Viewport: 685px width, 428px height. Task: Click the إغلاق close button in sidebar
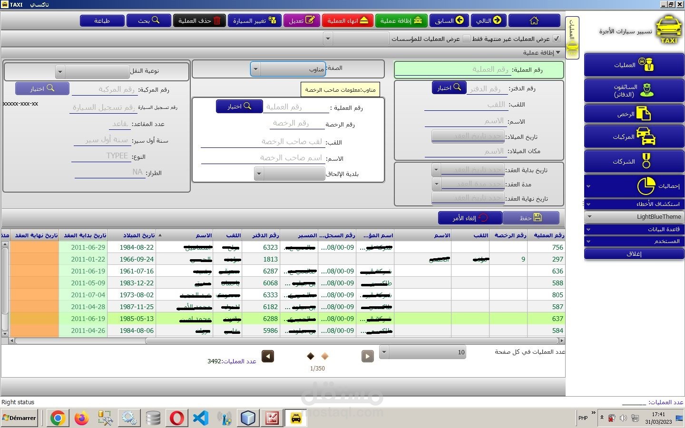click(634, 254)
